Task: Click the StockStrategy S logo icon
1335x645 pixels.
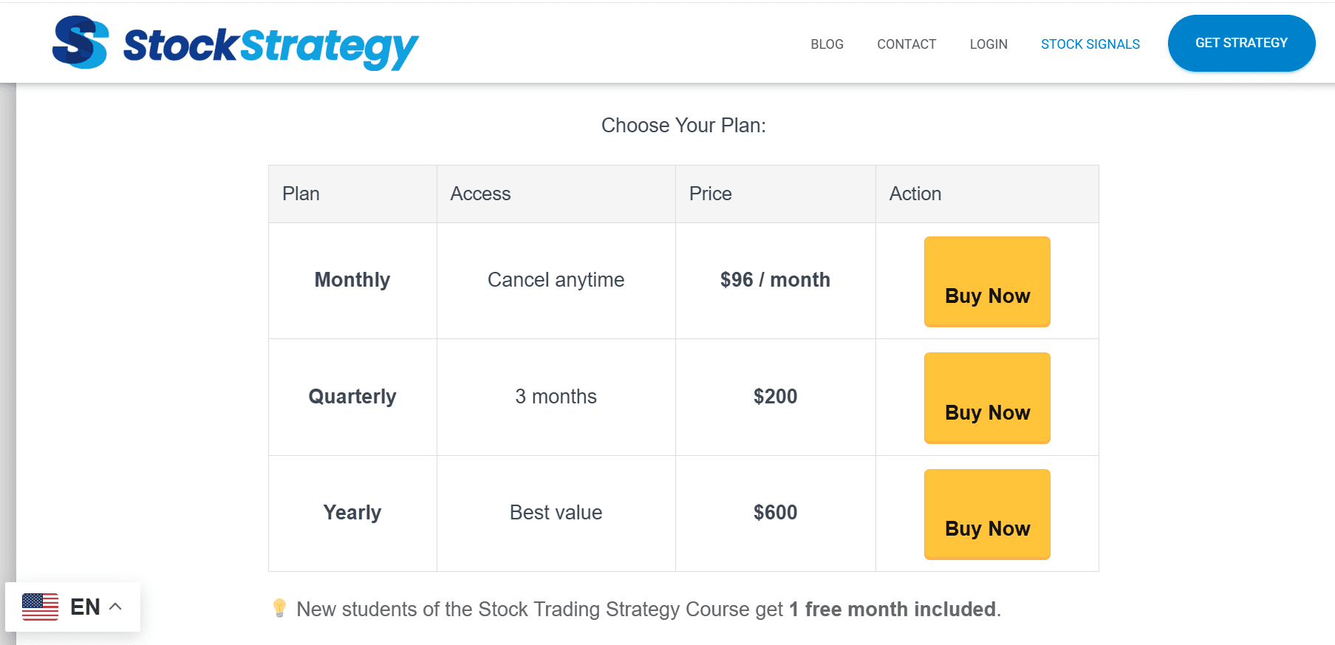Action: [80, 43]
